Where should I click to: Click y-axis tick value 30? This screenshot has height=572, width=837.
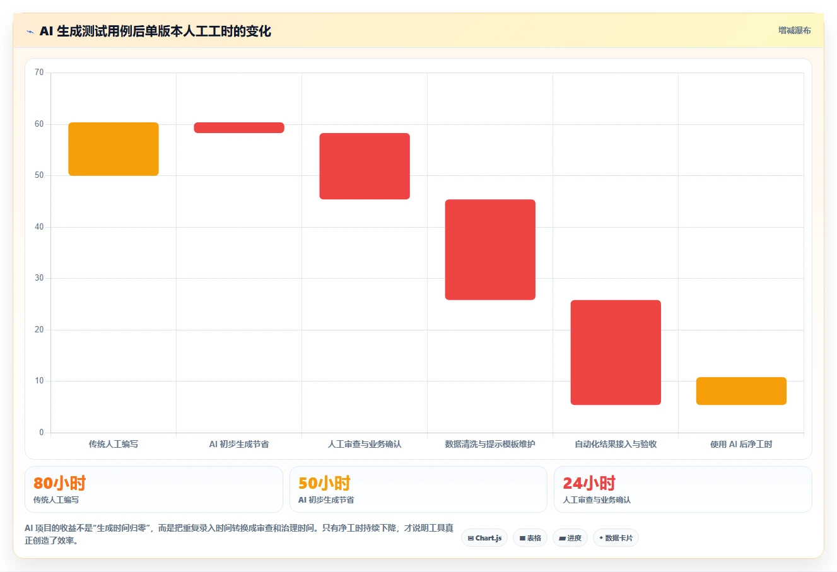point(39,278)
